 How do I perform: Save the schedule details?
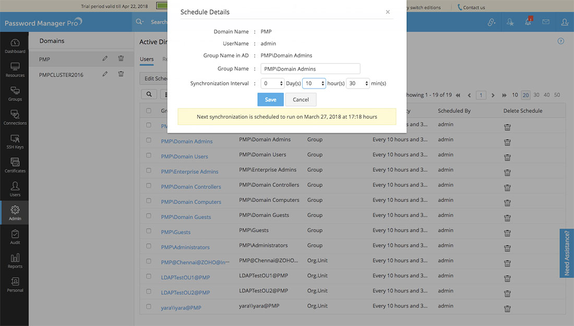pos(270,99)
